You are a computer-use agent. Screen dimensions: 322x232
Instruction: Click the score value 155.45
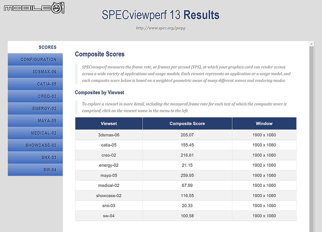pos(187,145)
